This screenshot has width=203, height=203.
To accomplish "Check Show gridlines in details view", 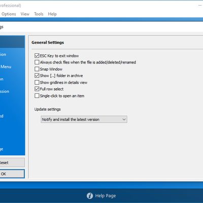I will (37, 82).
